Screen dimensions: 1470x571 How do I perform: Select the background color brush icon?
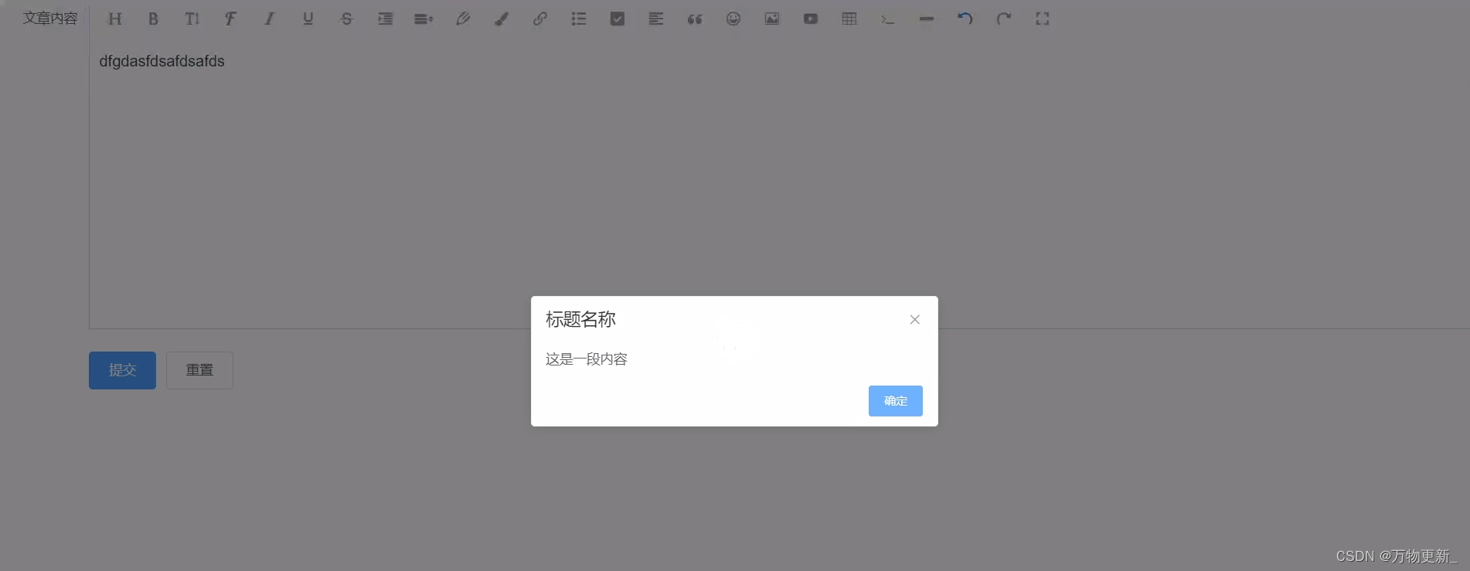[x=502, y=19]
